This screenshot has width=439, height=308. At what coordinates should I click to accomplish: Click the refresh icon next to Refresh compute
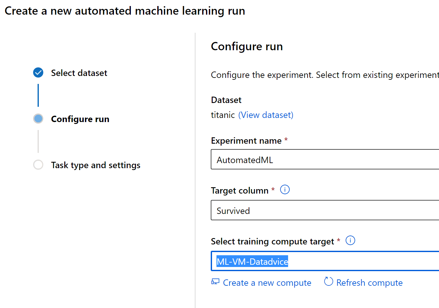coord(328,282)
